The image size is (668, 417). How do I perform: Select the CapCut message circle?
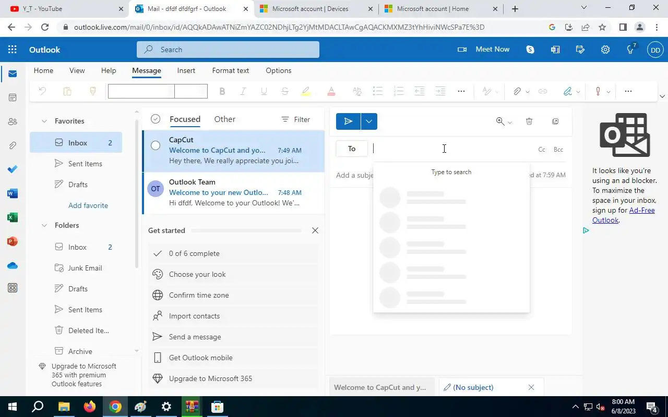[x=156, y=145]
